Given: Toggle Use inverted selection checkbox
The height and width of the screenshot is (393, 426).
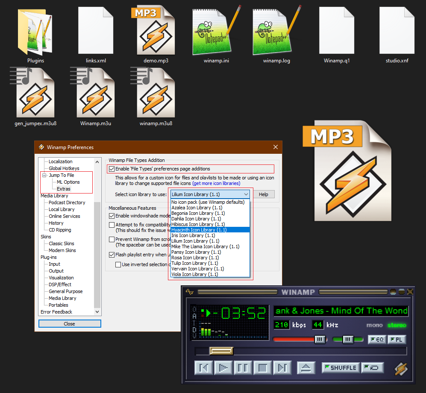Looking at the screenshot, I should (x=118, y=264).
